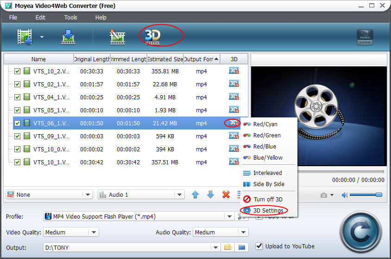
Task: Select Interleaved 3D mode
Action: [x=269, y=173]
